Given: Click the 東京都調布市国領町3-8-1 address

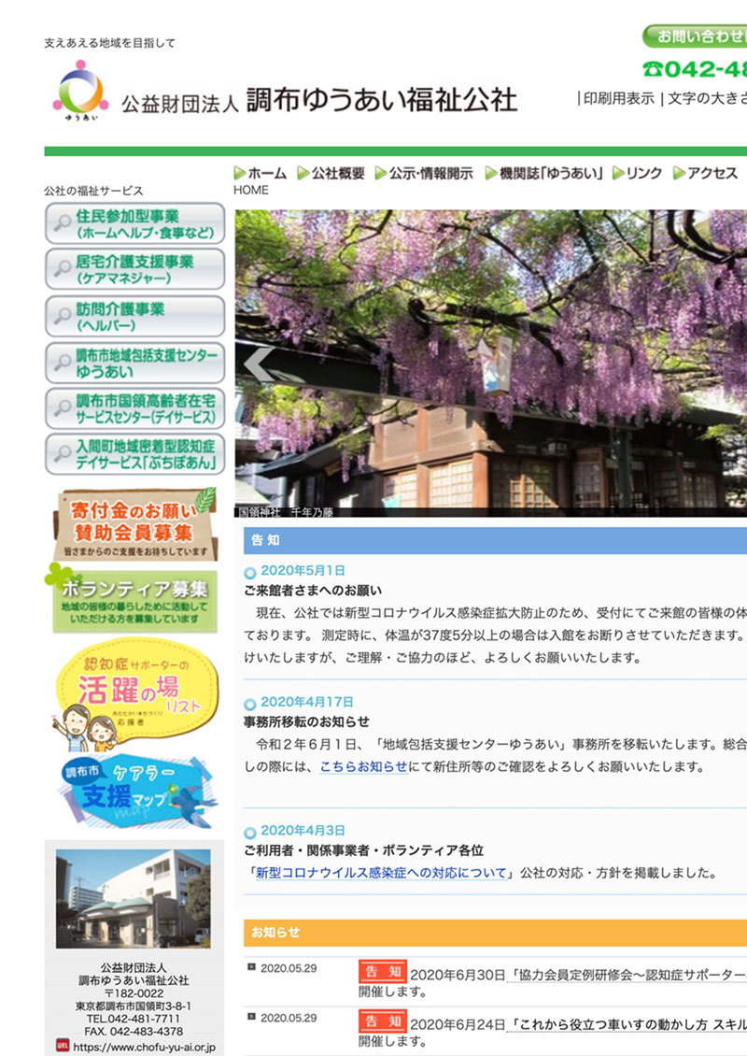Looking at the screenshot, I should (134, 1006).
